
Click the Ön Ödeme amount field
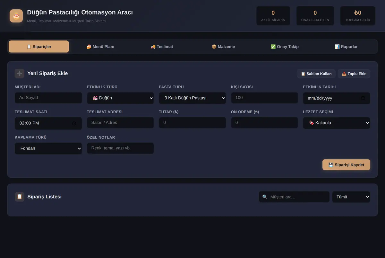[264, 123]
